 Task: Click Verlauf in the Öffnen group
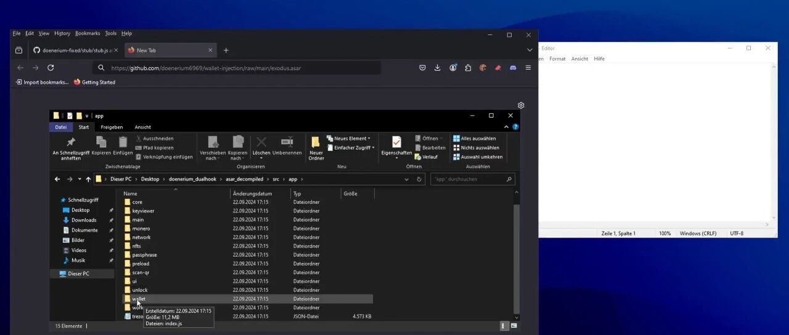coord(426,157)
